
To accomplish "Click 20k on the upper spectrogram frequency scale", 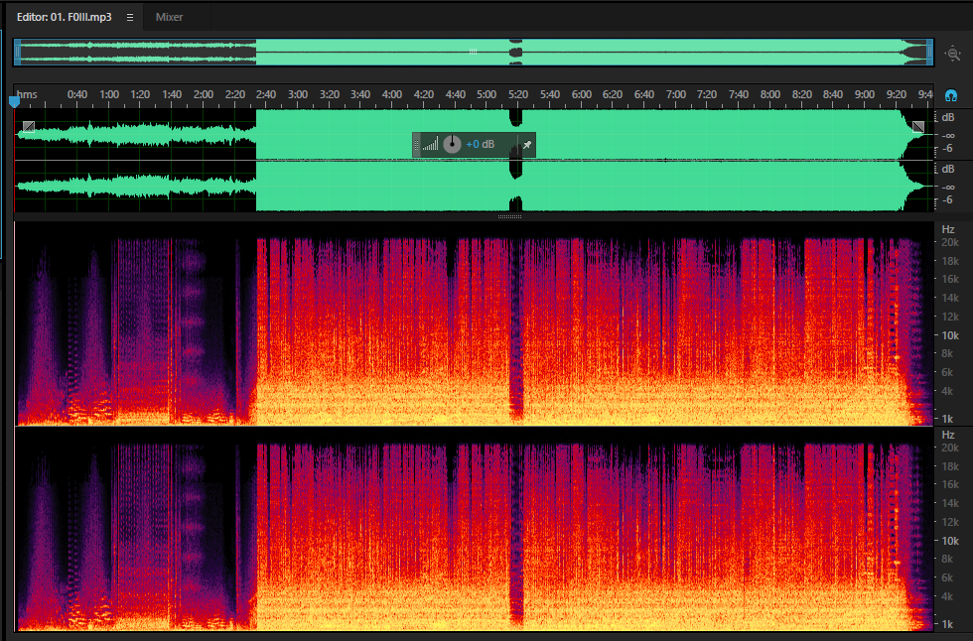I will (950, 242).
